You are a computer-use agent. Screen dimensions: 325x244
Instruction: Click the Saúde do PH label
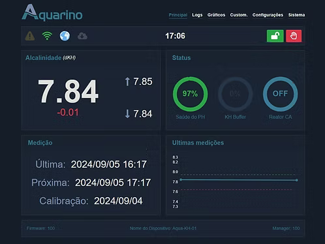pos(191,117)
